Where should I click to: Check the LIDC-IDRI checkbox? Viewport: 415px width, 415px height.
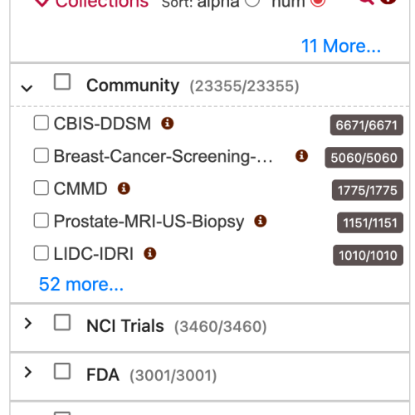point(41,253)
